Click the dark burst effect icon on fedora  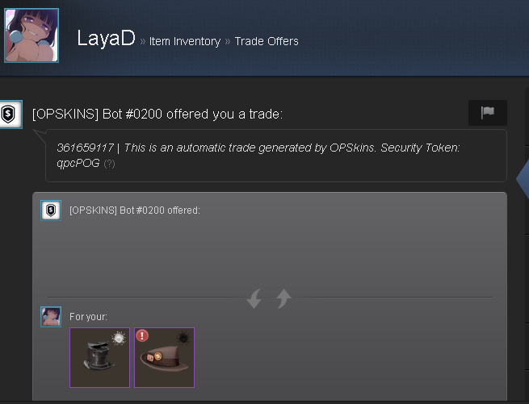[183, 338]
